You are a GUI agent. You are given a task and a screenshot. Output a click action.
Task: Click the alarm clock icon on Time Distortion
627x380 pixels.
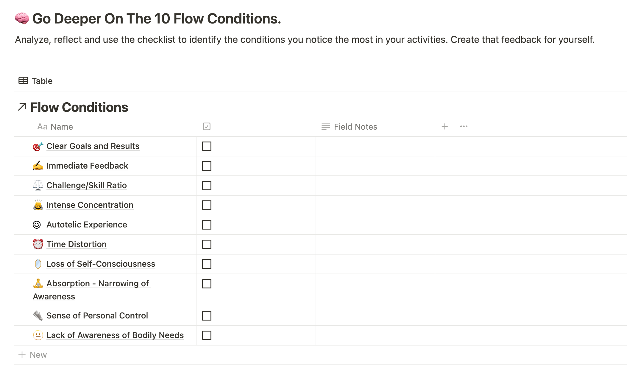[x=38, y=244]
